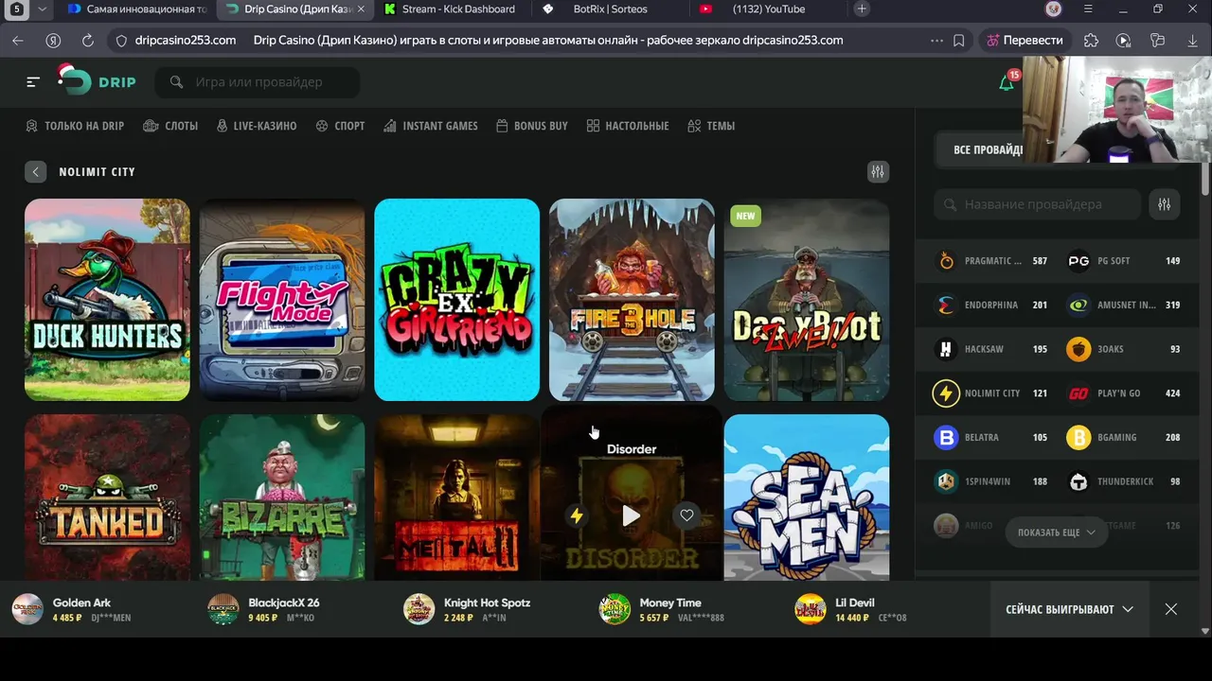
Task: Select Thunderkick provider
Action: click(x=1124, y=481)
